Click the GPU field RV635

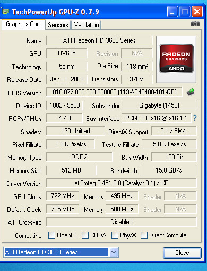[67, 53]
